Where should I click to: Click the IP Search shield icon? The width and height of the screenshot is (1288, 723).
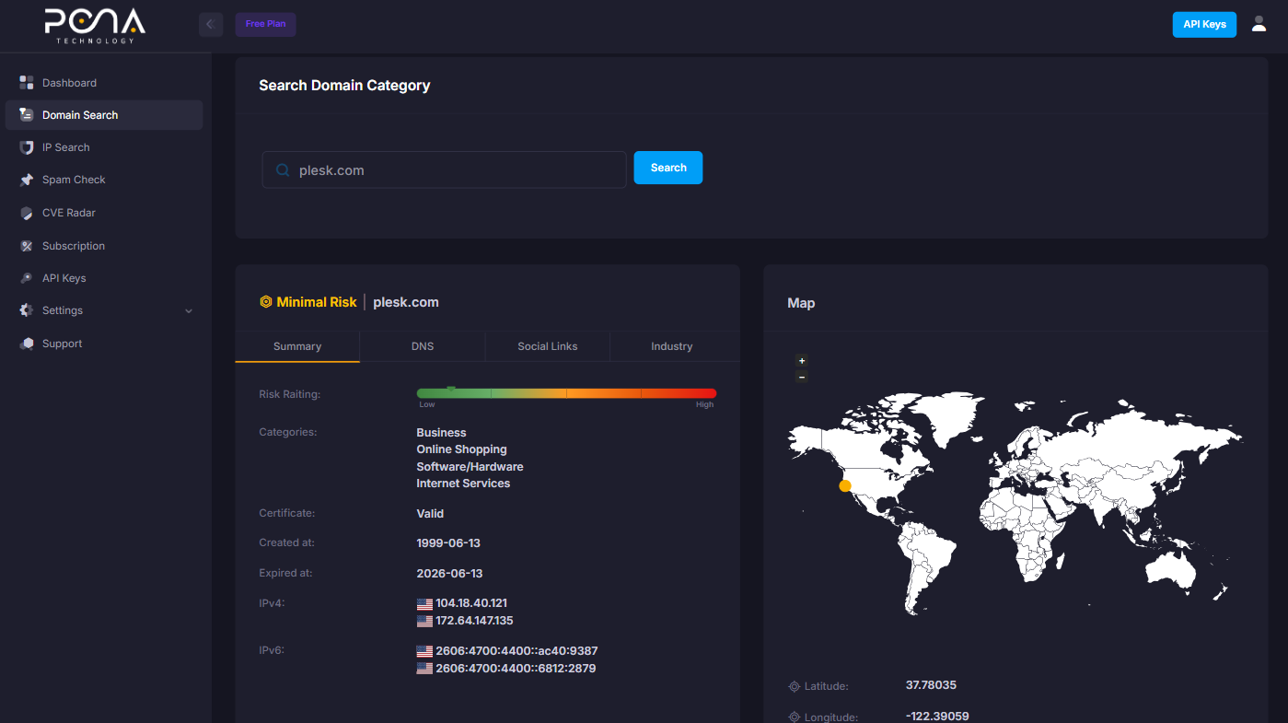coord(27,147)
